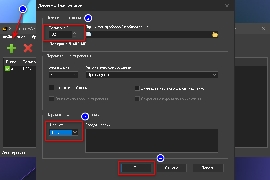Toggle the green checkbox for disk A:

pos(8,69)
